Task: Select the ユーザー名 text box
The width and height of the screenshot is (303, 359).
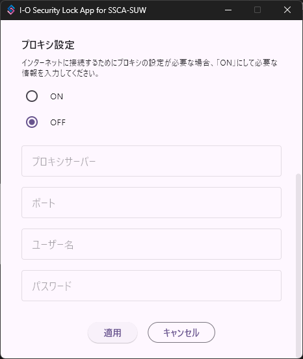Action: pyautogui.click(x=151, y=244)
